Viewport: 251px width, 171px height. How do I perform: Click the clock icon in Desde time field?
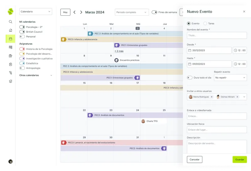click(x=236, y=50)
